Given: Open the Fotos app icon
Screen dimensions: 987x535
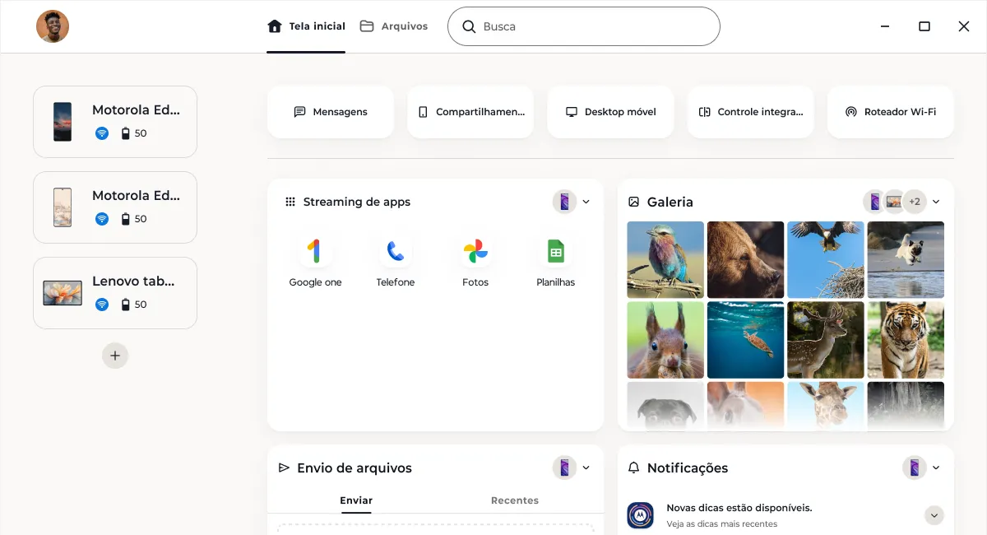Looking at the screenshot, I should (475, 252).
